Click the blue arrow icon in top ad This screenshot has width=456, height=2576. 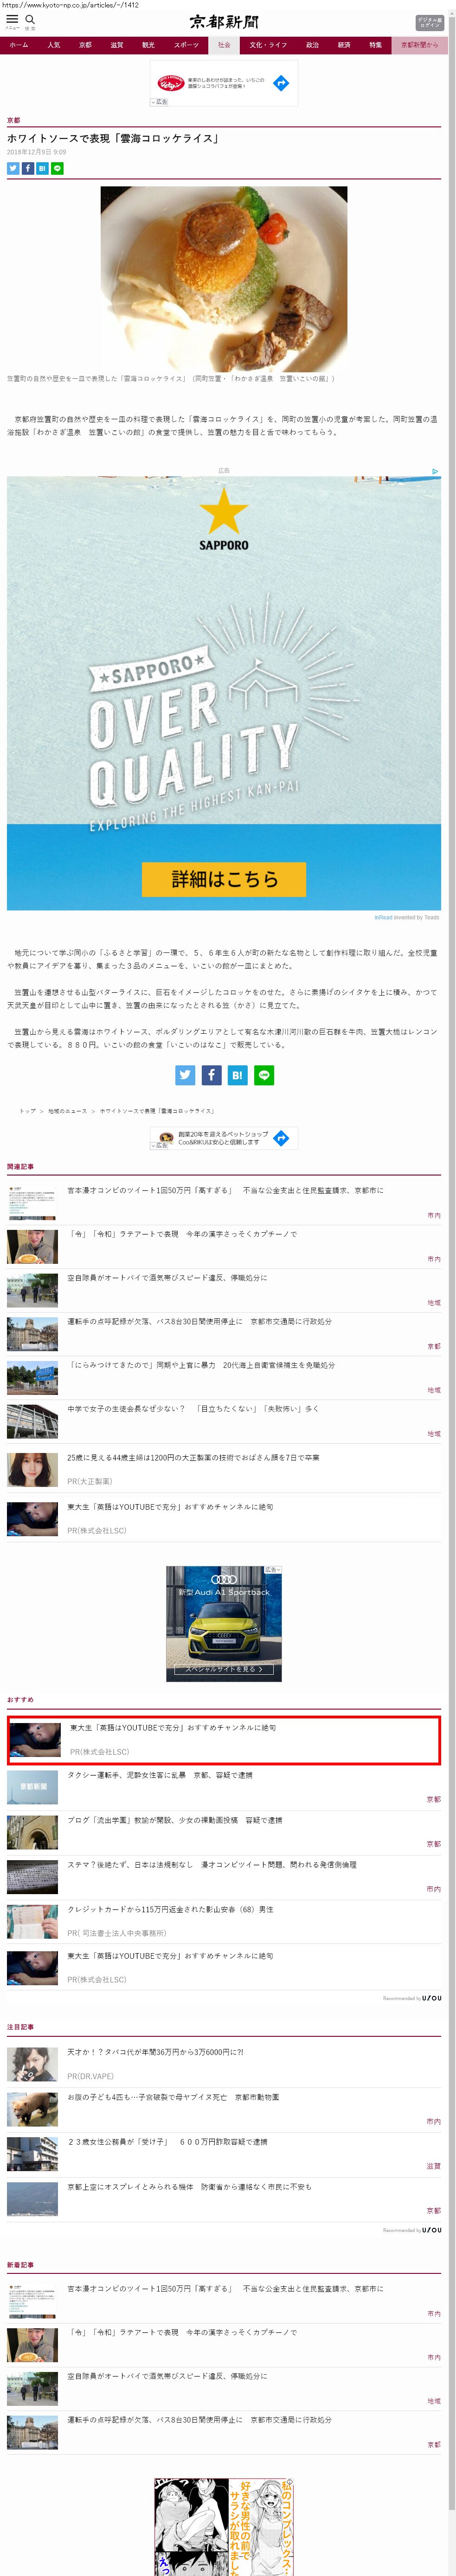coord(282,83)
